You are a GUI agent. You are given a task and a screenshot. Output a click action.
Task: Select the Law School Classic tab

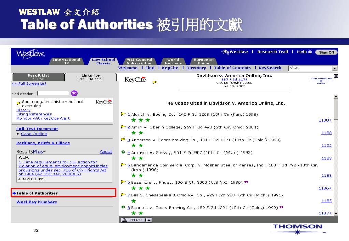[x=103, y=61]
